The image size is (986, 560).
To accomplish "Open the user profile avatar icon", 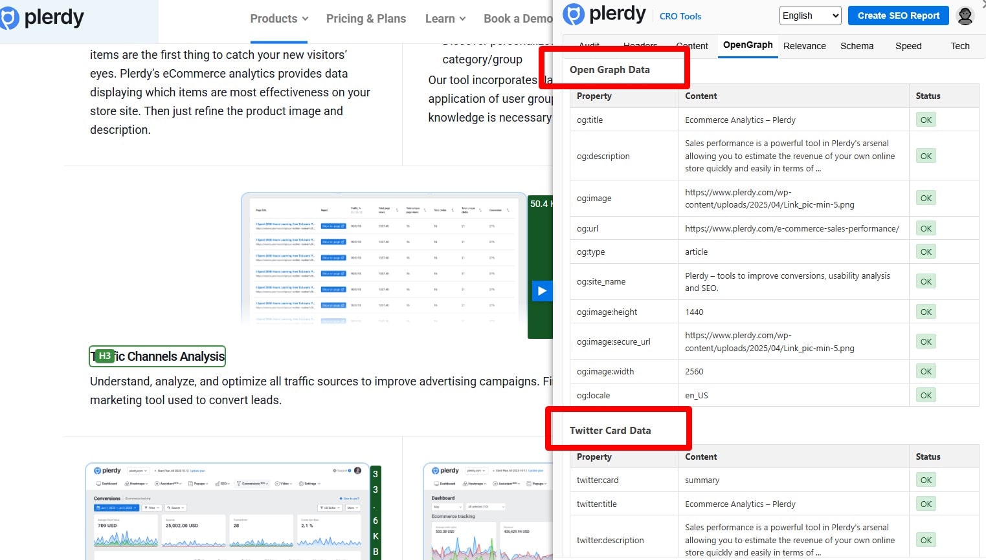I will pos(965,16).
